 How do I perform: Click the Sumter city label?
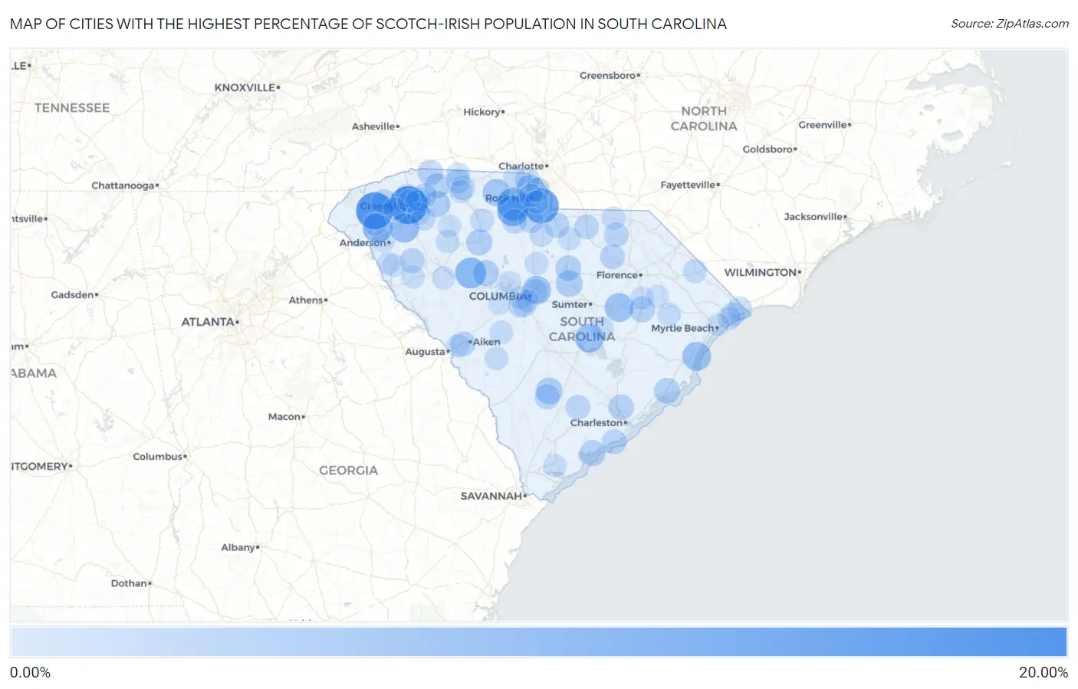click(570, 304)
